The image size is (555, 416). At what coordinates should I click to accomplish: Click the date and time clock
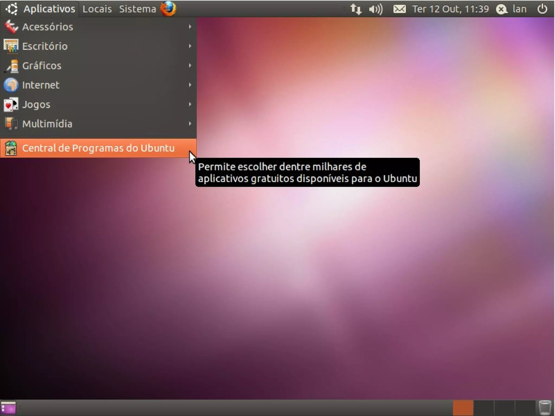[450, 9]
